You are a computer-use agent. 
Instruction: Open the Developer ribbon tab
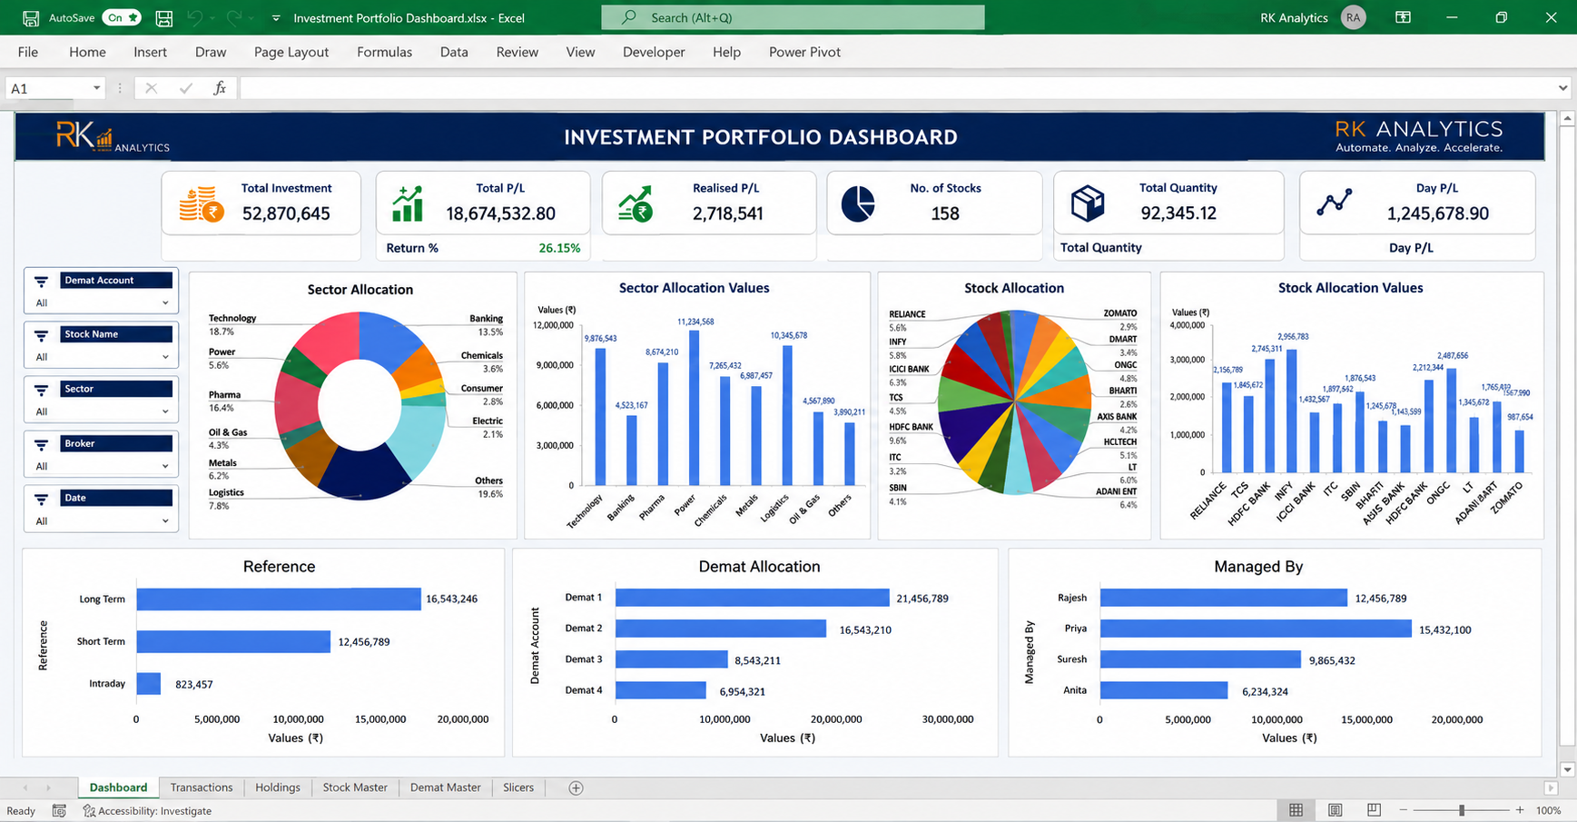pyautogui.click(x=654, y=52)
